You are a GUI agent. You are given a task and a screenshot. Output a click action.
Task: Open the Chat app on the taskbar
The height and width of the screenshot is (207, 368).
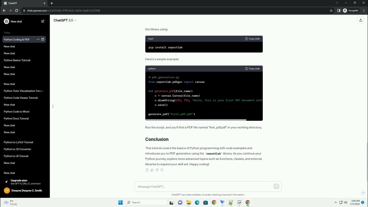180,202
